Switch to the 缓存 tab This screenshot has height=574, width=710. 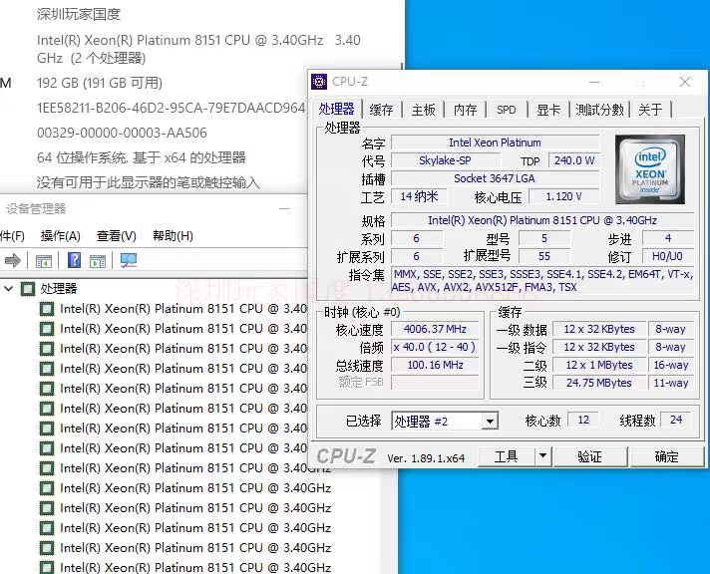click(381, 110)
